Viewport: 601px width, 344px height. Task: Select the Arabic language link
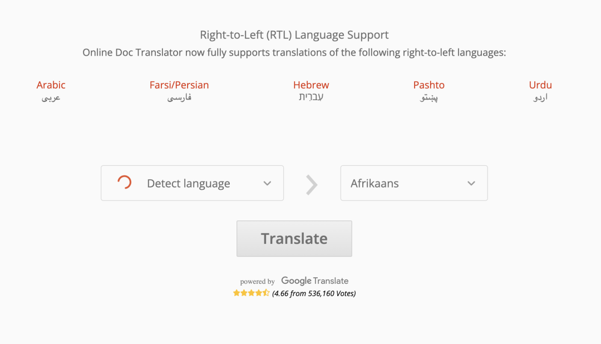click(51, 85)
